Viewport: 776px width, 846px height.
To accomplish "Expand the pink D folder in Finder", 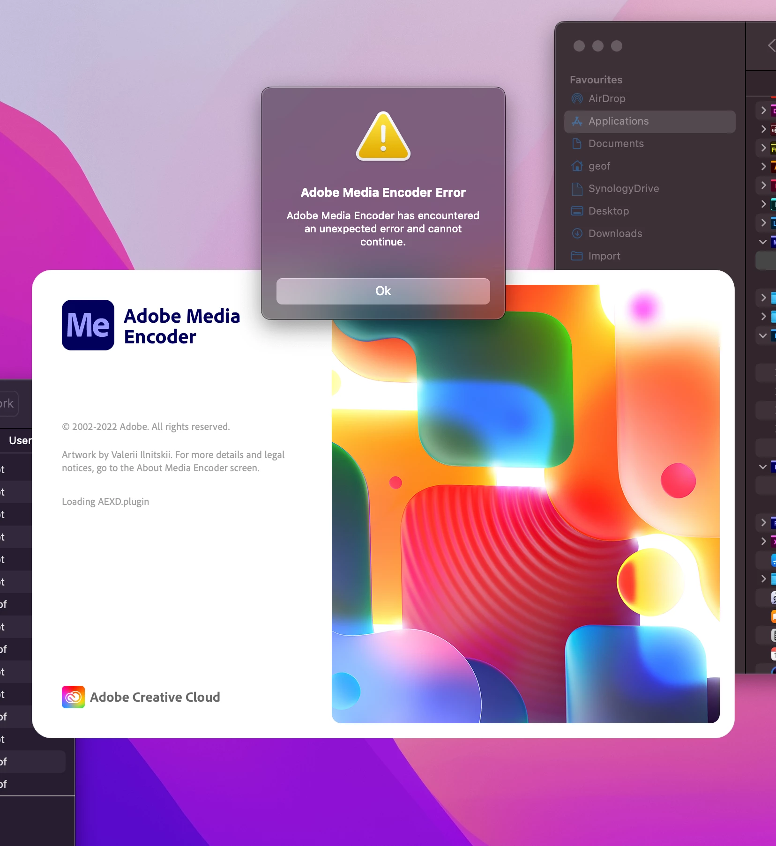I will coord(763,111).
